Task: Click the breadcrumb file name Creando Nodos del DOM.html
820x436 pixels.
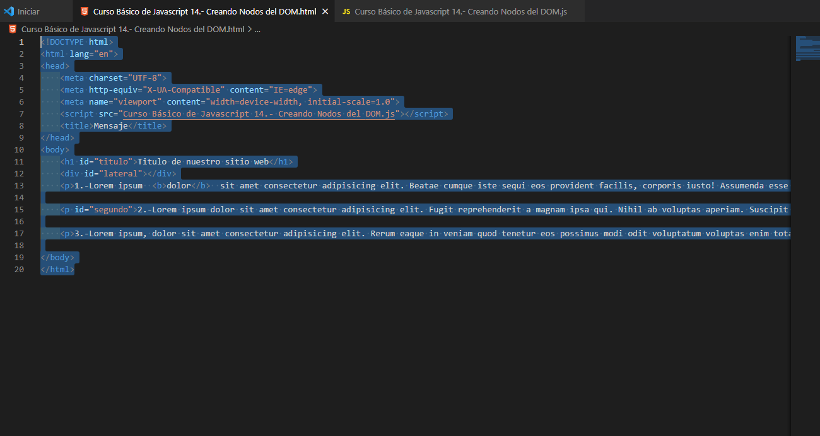Action: tap(132, 29)
